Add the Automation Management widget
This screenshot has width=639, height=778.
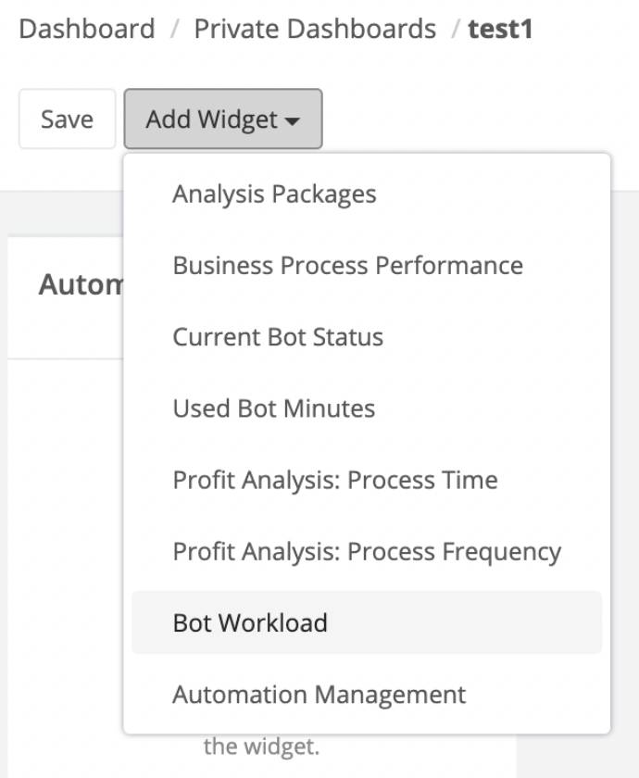[320, 692]
